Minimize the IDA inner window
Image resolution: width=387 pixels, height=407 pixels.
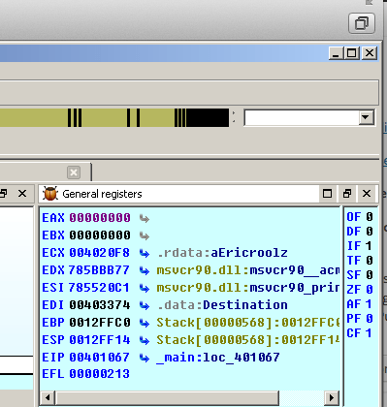point(336,53)
